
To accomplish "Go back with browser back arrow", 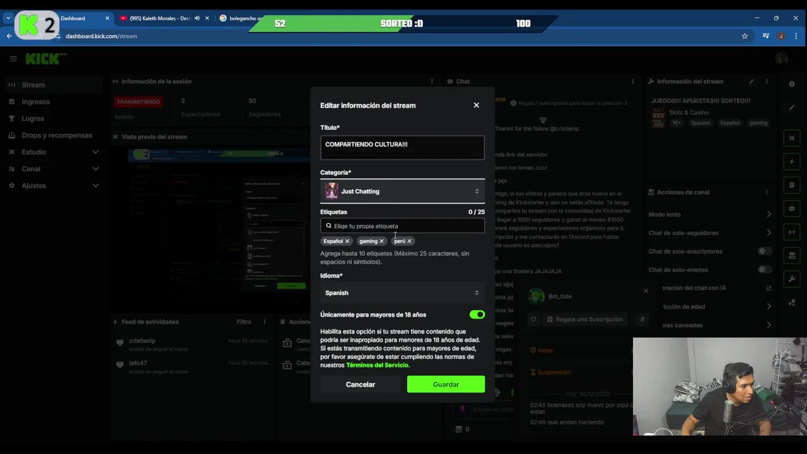I will coord(9,36).
